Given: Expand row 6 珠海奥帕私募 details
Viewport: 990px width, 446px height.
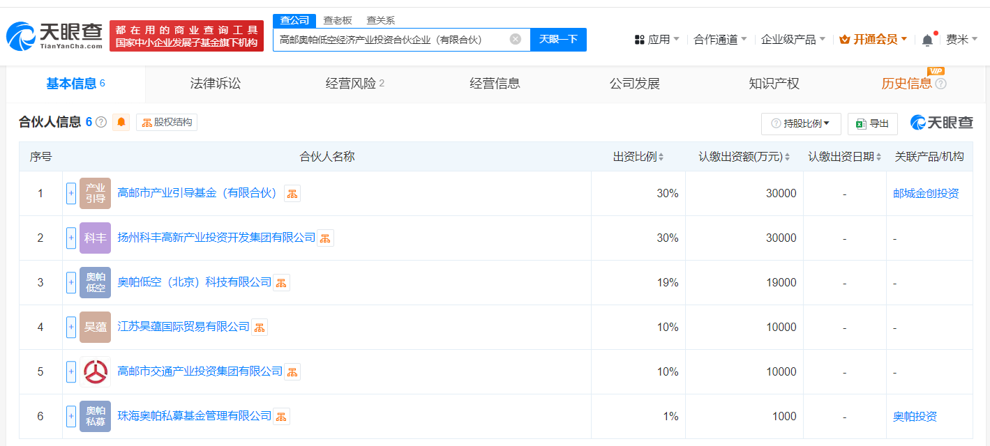Looking at the screenshot, I should pos(71,416).
